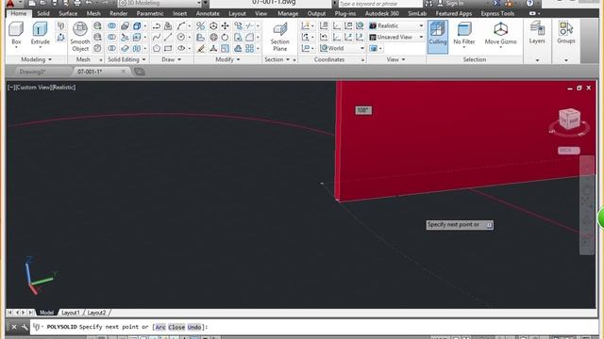The width and height of the screenshot is (604, 339).
Task: Select the 3D Rotate tool
Action: coord(213,38)
